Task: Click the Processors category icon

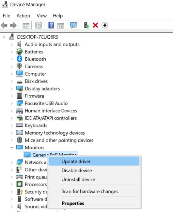Action: [x=19, y=184]
